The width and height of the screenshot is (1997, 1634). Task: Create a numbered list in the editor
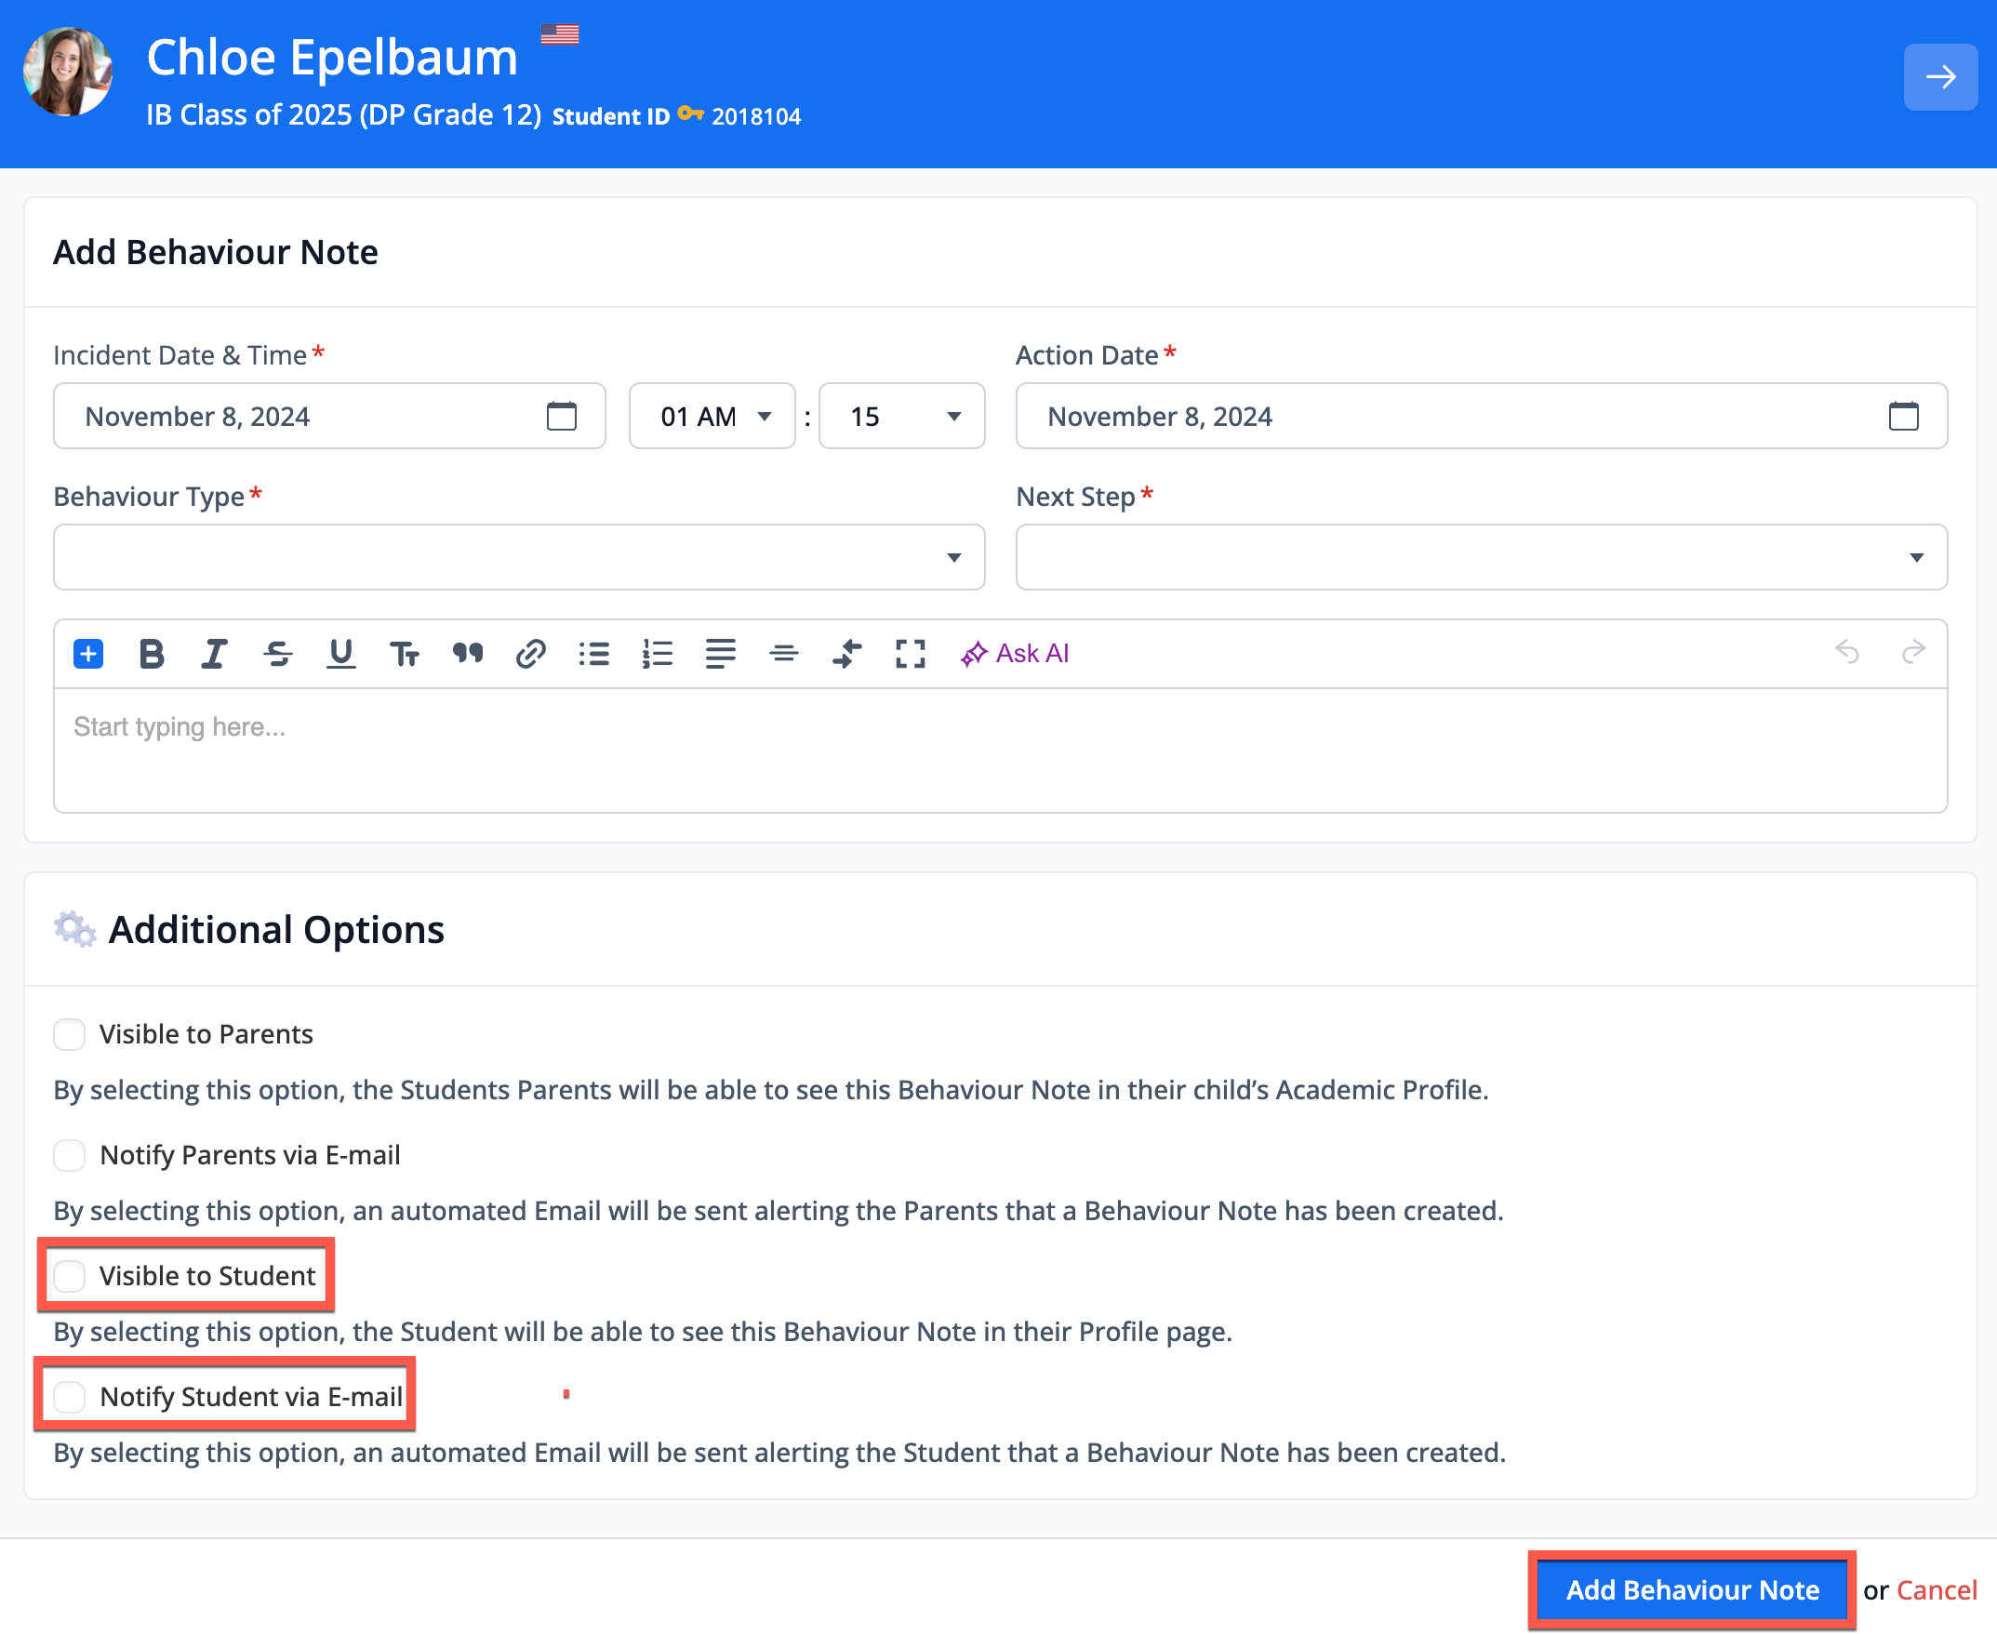pyautogui.click(x=658, y=653)
